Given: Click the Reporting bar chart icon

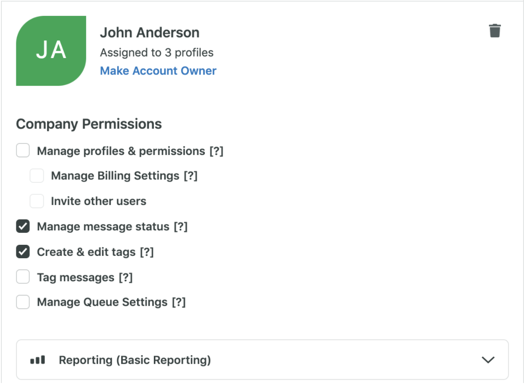Looking at the screenshot, I should [37, 360].
